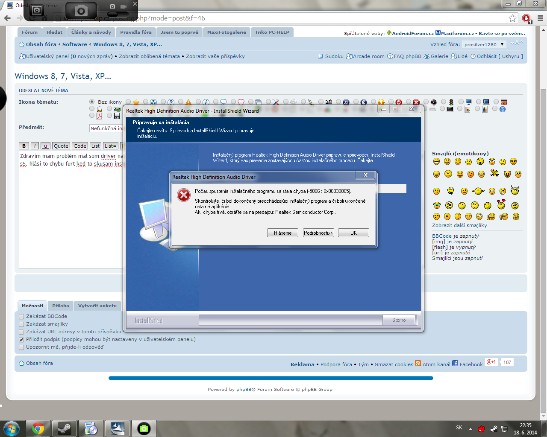Viewport: 547px width, 437px height.
Task: Expand error details with Podrobnosti>> button
Action: click(x=318, y=233)
